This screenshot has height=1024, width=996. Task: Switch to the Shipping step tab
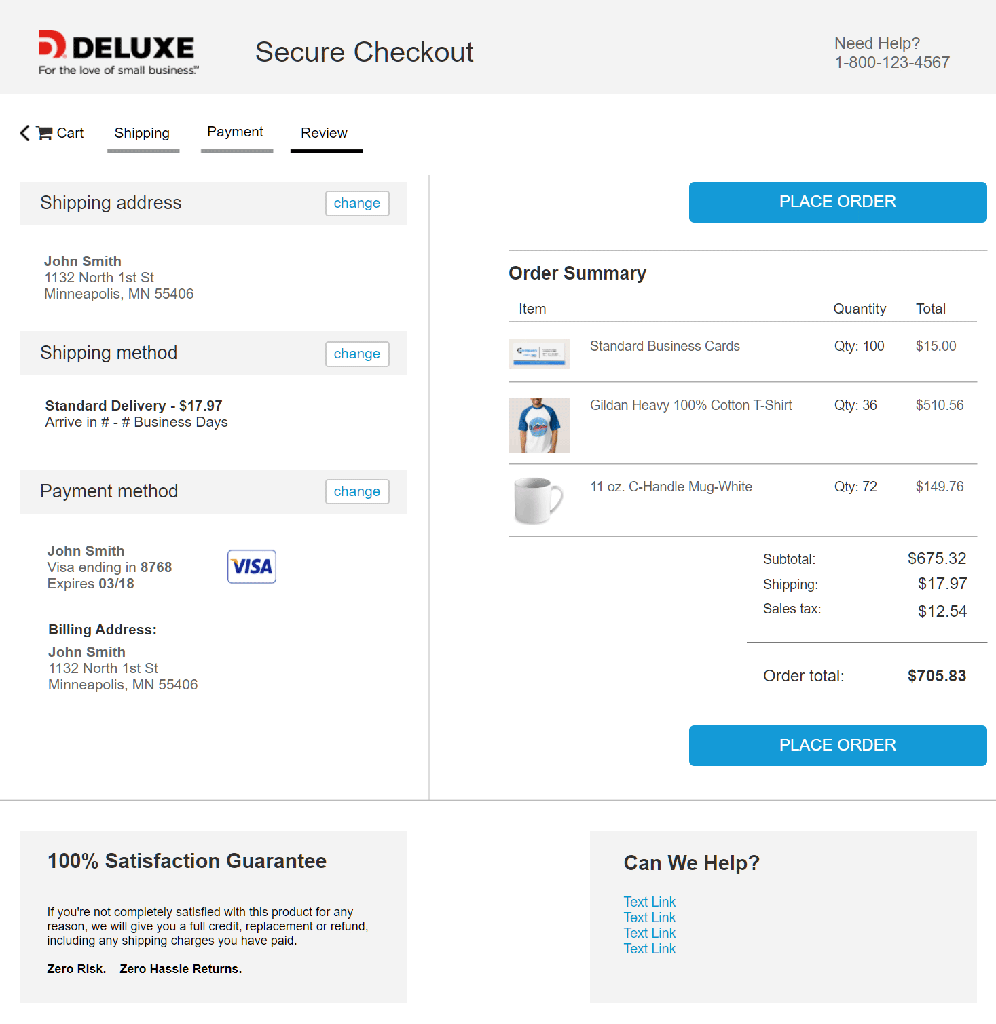142,133
